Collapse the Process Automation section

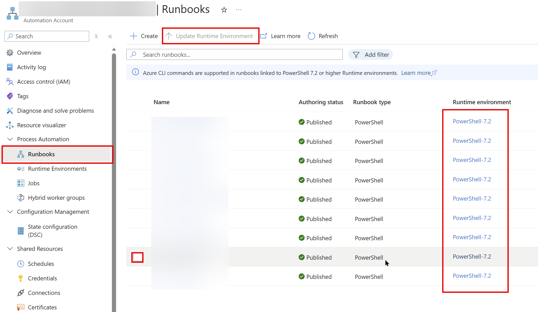(x=10, y=139)
